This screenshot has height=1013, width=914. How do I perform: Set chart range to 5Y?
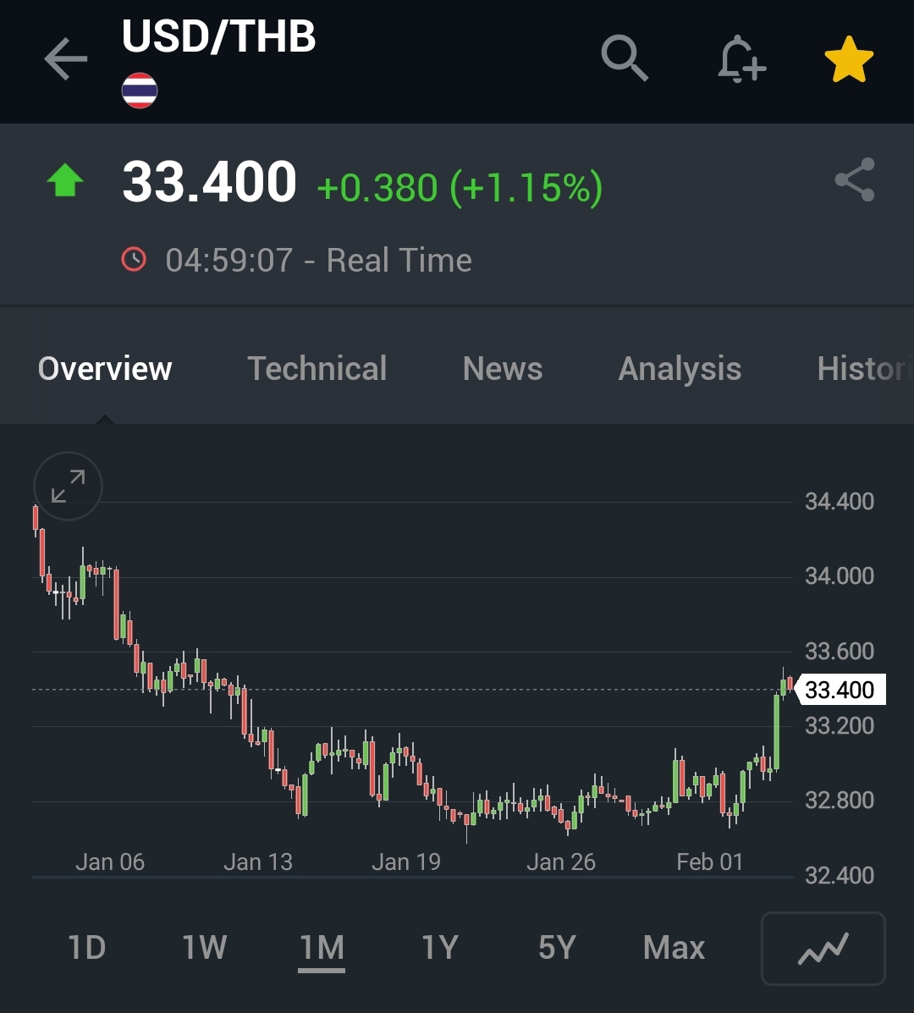(557, 948)
